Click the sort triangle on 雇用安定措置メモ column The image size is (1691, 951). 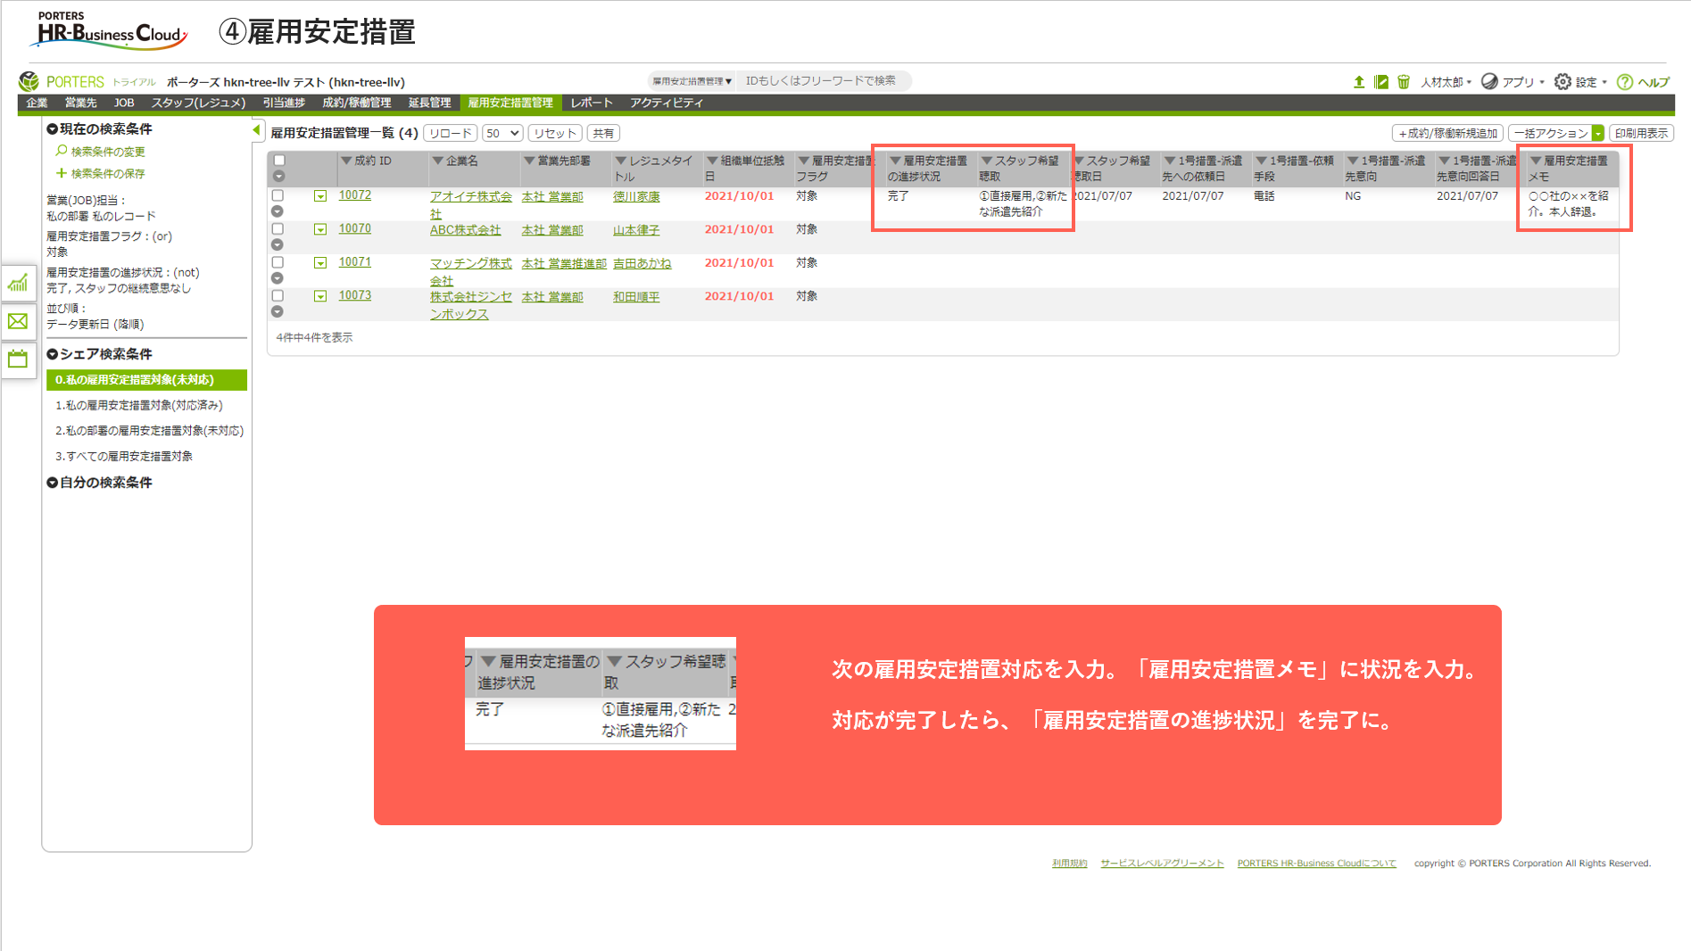click(x=1536, y=161)
